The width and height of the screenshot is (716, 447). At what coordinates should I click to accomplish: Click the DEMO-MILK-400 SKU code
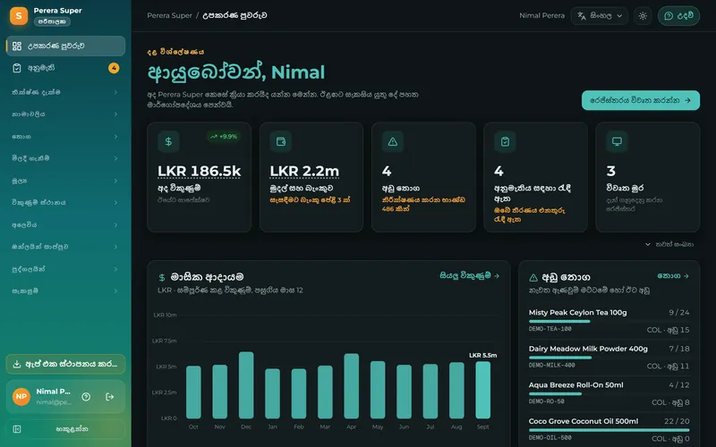click(551, 366)
